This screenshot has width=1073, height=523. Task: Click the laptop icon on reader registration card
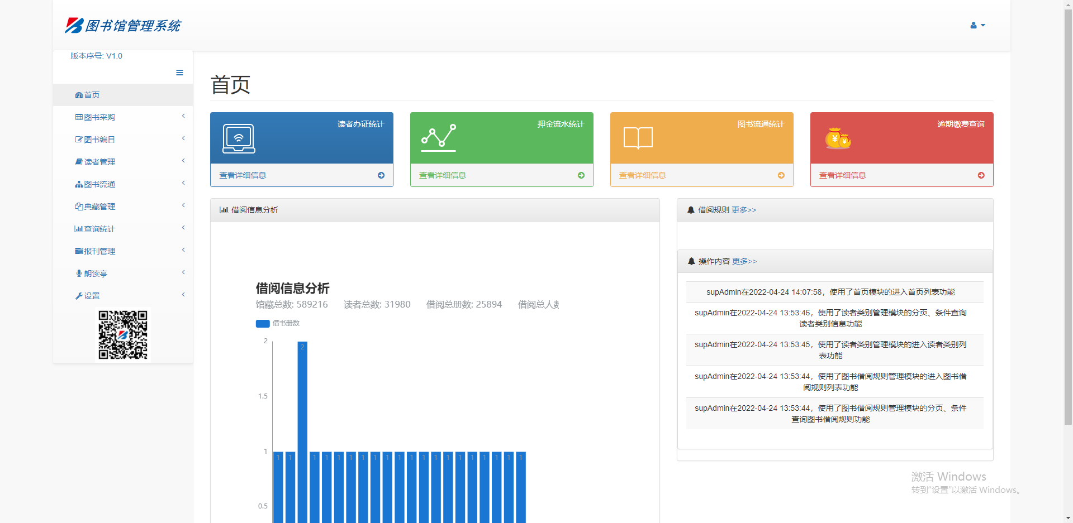pyautogui.click(x=239, y=138)
